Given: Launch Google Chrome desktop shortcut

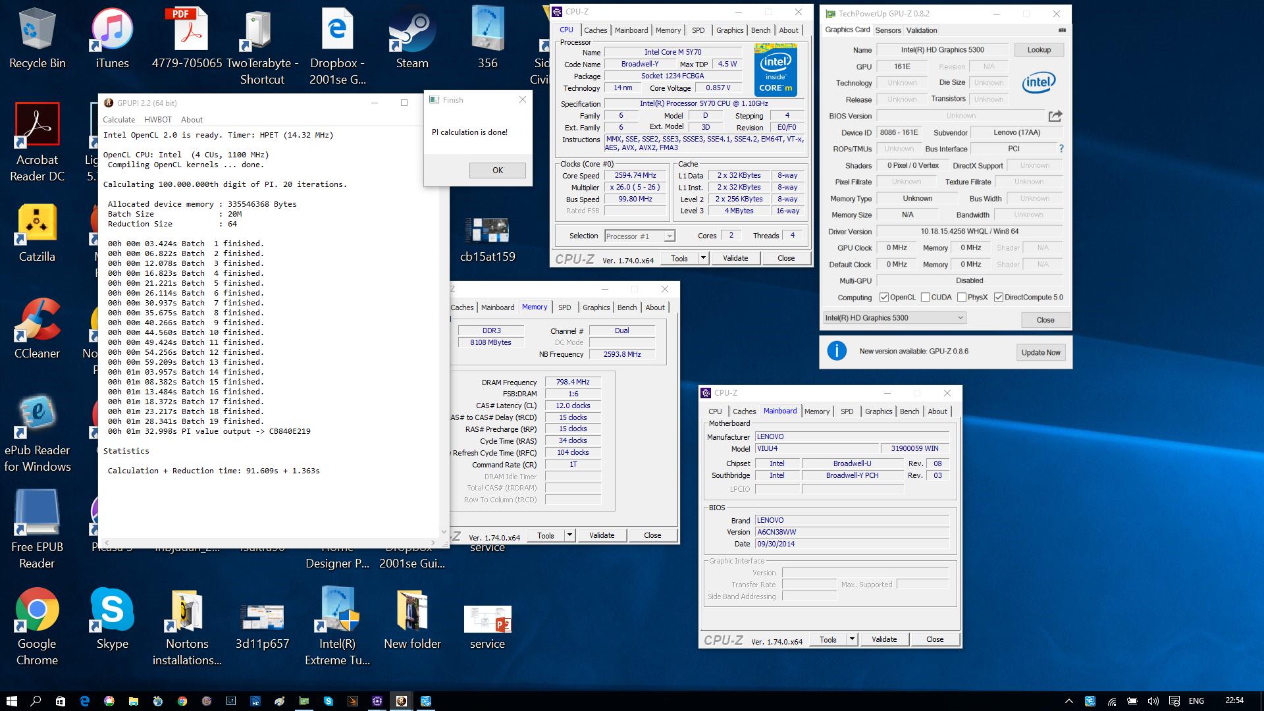Looking at the screenshot, I should point(37,627).
